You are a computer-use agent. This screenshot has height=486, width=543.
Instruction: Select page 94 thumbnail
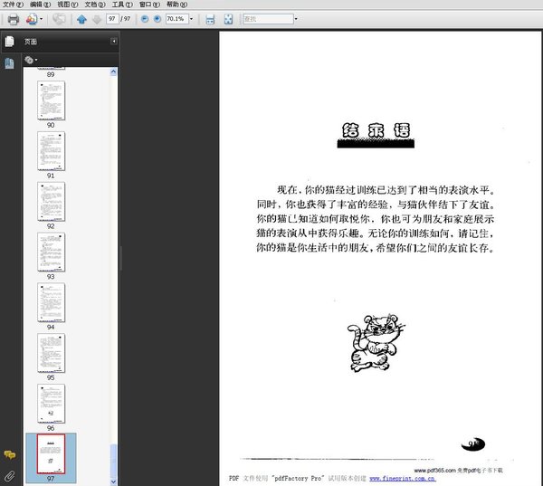pos(51,303)
